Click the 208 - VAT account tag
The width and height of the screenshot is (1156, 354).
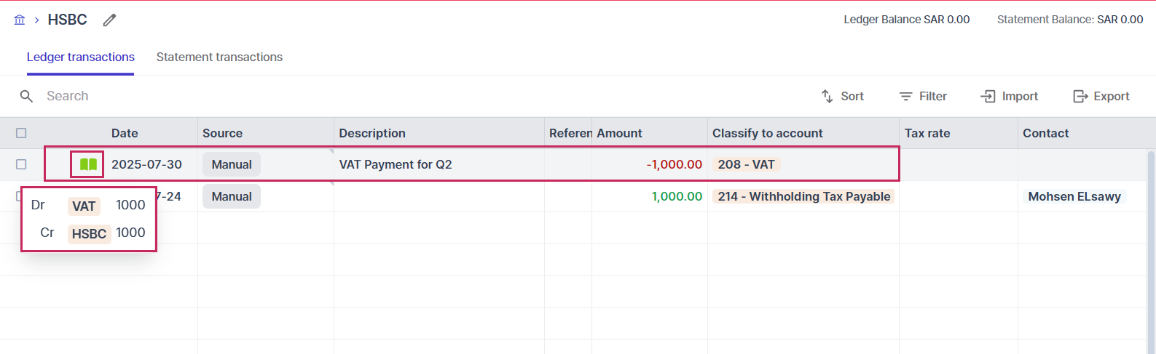click(746, 164)
